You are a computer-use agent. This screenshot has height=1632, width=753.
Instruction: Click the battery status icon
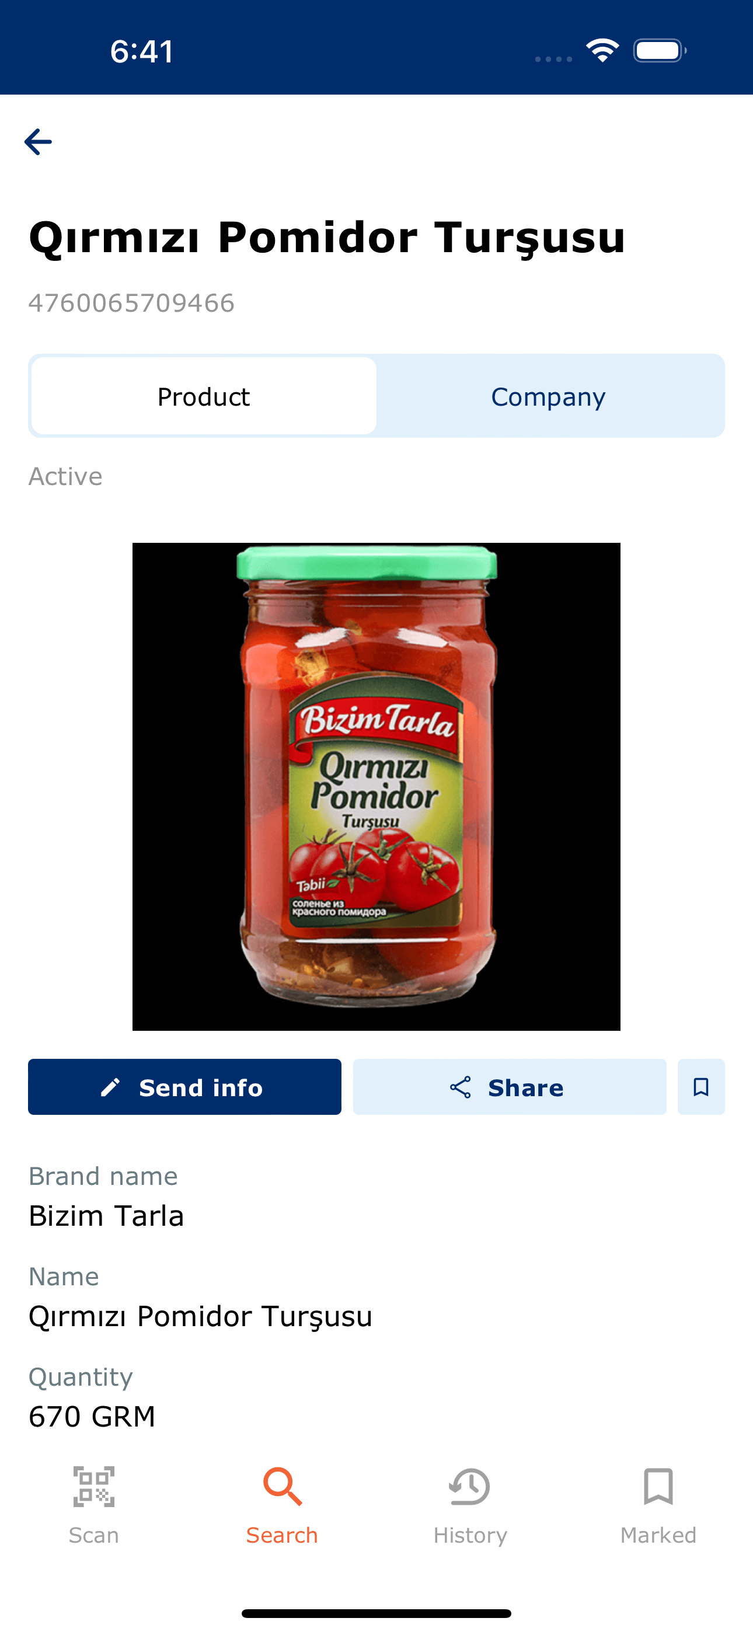660,51
